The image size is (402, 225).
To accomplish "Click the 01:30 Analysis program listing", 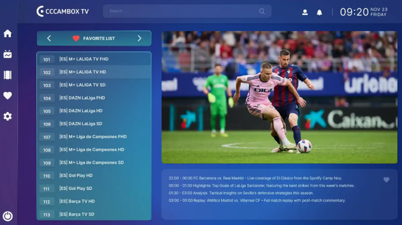I will (x=241, y=193).
